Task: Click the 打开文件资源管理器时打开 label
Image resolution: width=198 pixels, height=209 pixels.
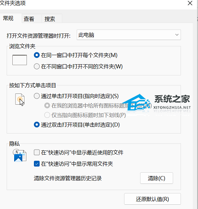Action: click(x=39, y=36)
